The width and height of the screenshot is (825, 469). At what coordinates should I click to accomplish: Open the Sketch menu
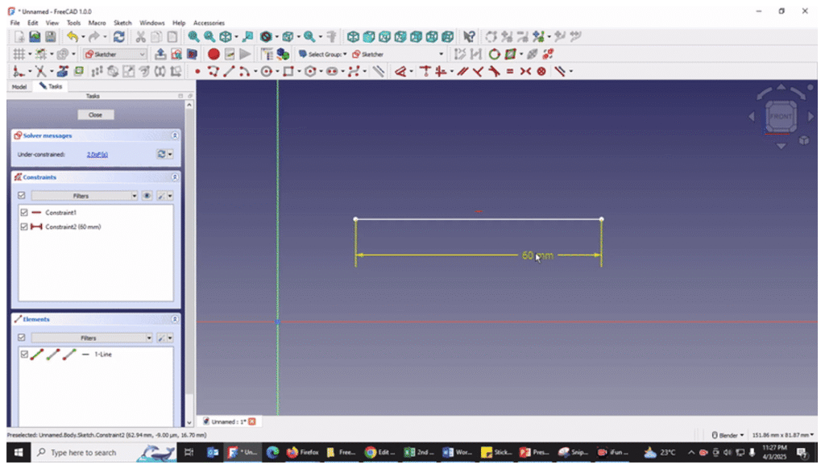(x=122, y=23)
